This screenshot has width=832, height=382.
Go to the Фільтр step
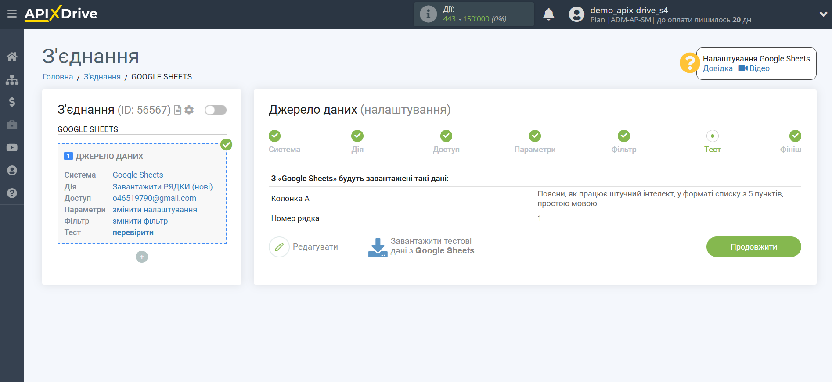click(x=623, y=136)
